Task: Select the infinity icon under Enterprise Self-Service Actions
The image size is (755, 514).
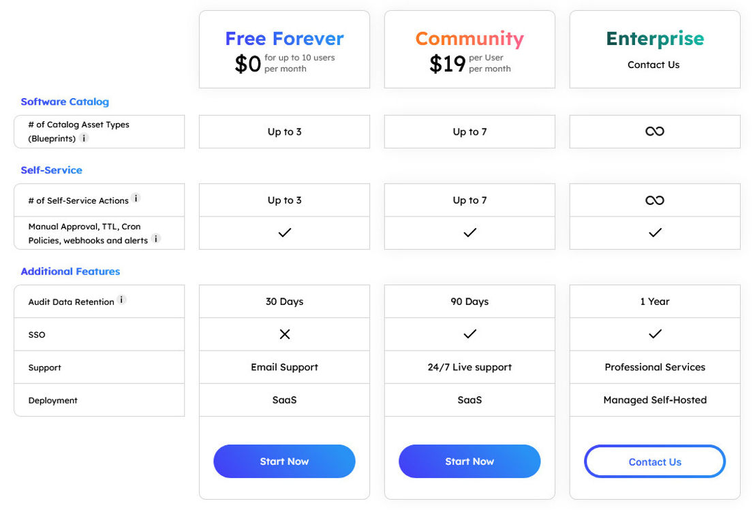Action: pos(654,199)
